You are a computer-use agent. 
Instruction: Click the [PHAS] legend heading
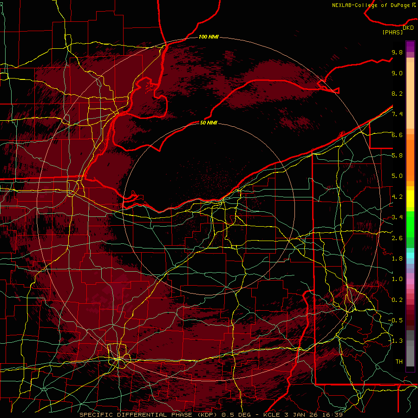pyautogui.click(x=392, y=32)
